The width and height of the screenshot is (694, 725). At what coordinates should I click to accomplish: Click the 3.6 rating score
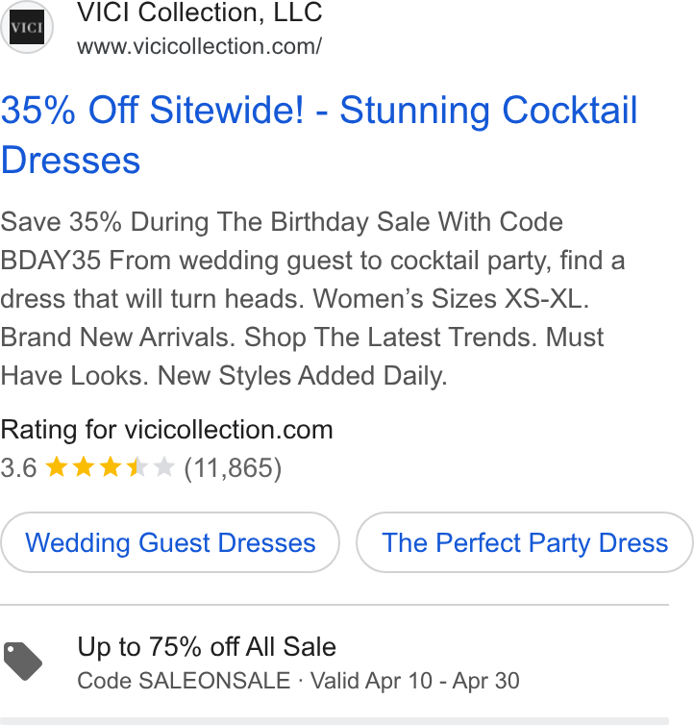pos(18,467)
